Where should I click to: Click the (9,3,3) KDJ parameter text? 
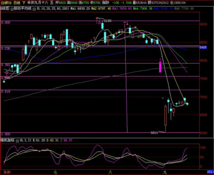25,140
